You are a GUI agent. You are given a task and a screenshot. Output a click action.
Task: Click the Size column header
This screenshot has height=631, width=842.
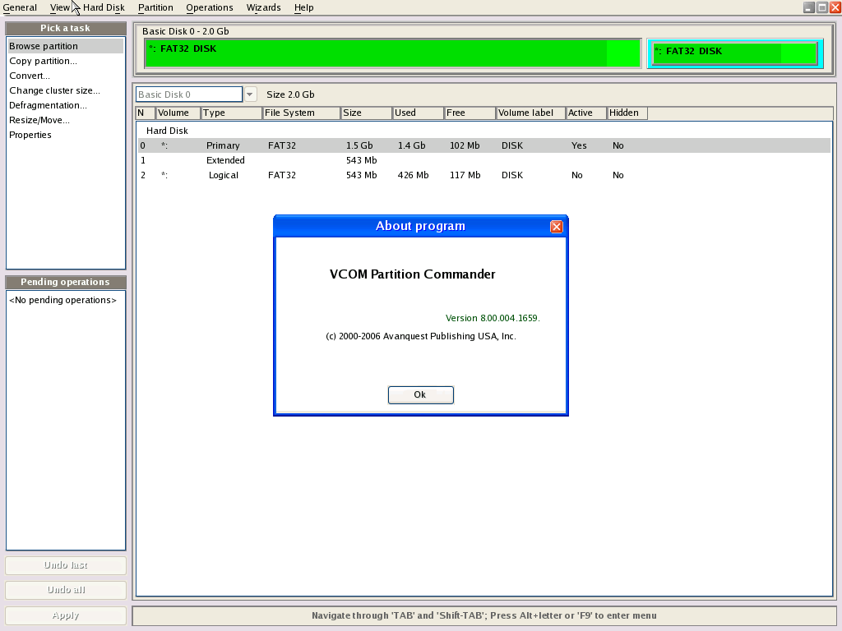pyautogui.click(x=366, y=113)
